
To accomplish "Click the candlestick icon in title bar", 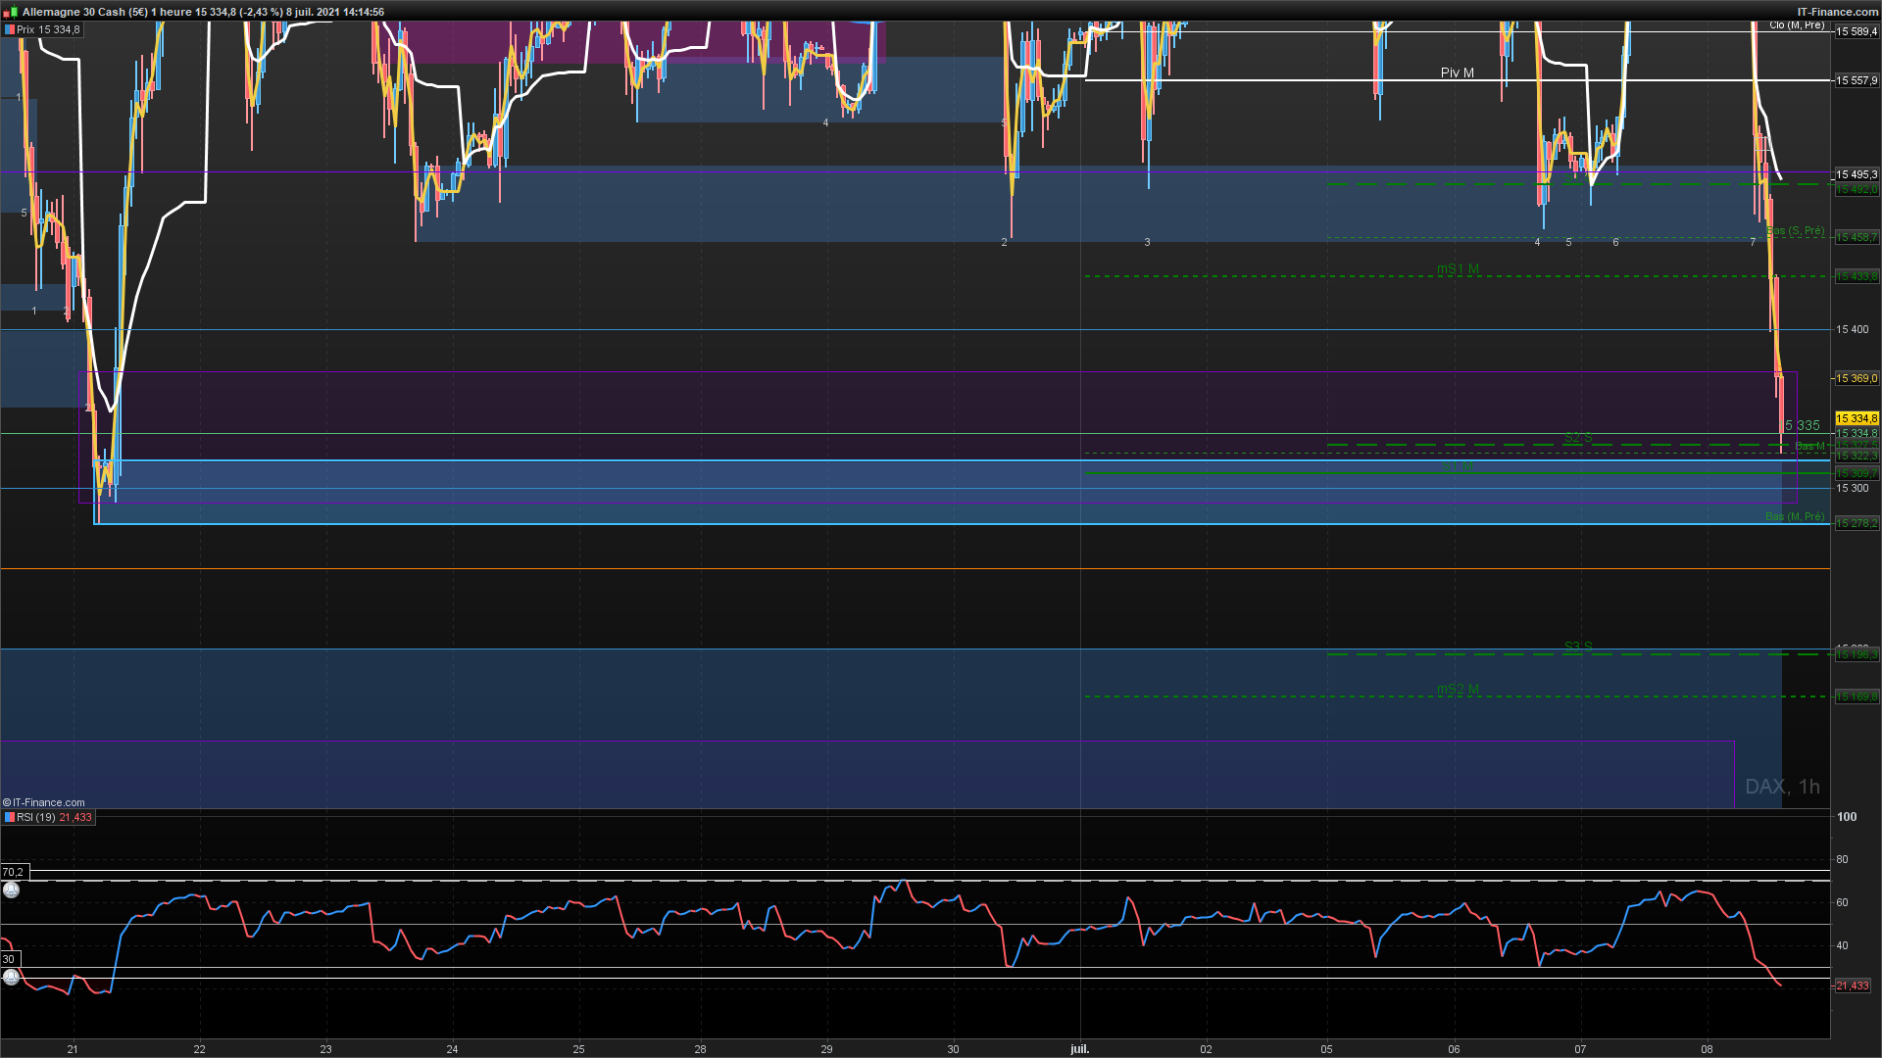I will (x=12, y=12).
